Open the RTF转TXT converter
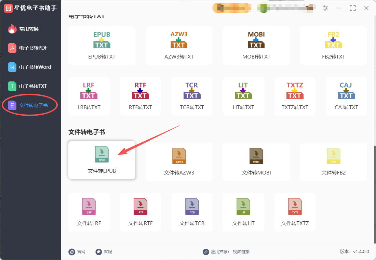376x260 pixels. [140, 96]
